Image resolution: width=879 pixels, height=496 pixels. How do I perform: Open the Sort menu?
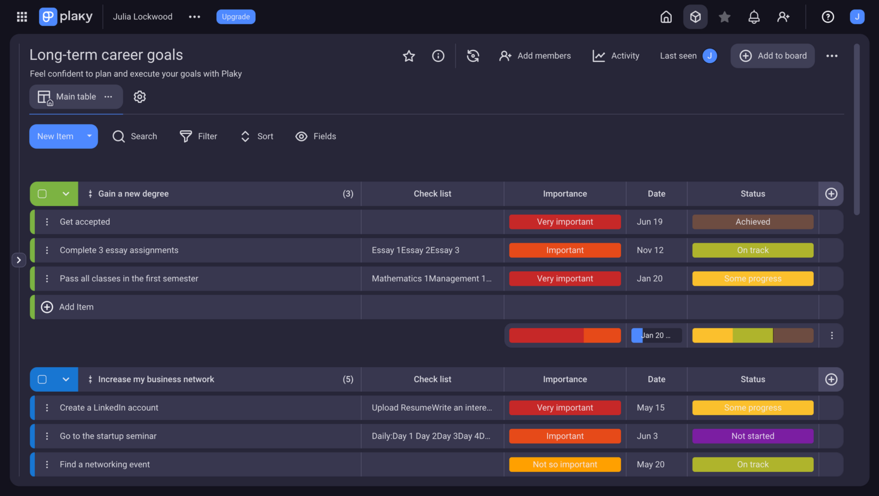(x=256, y=136)
